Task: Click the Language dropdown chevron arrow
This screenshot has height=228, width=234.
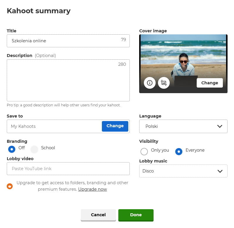Action: click(220, 126)
